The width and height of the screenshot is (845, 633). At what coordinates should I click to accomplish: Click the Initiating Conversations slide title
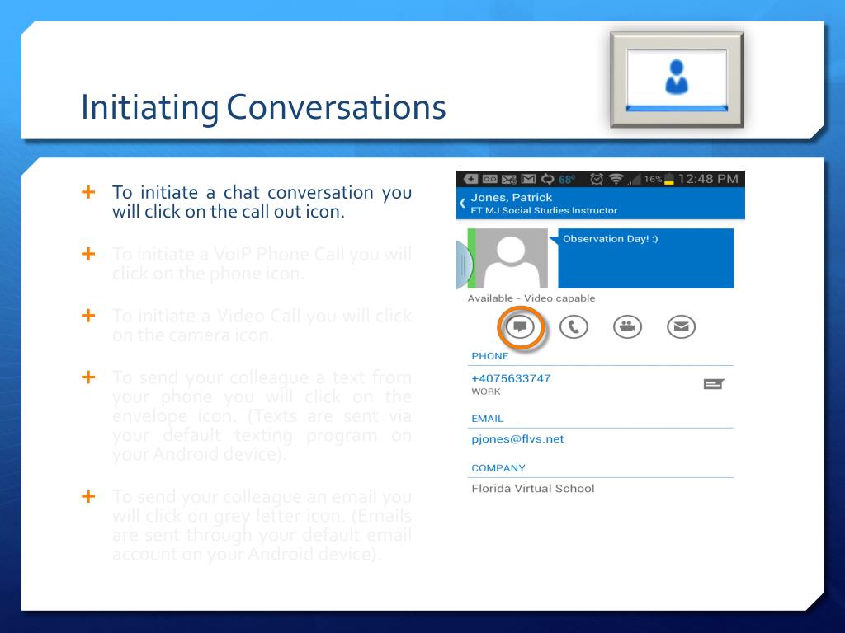[263, 108]
